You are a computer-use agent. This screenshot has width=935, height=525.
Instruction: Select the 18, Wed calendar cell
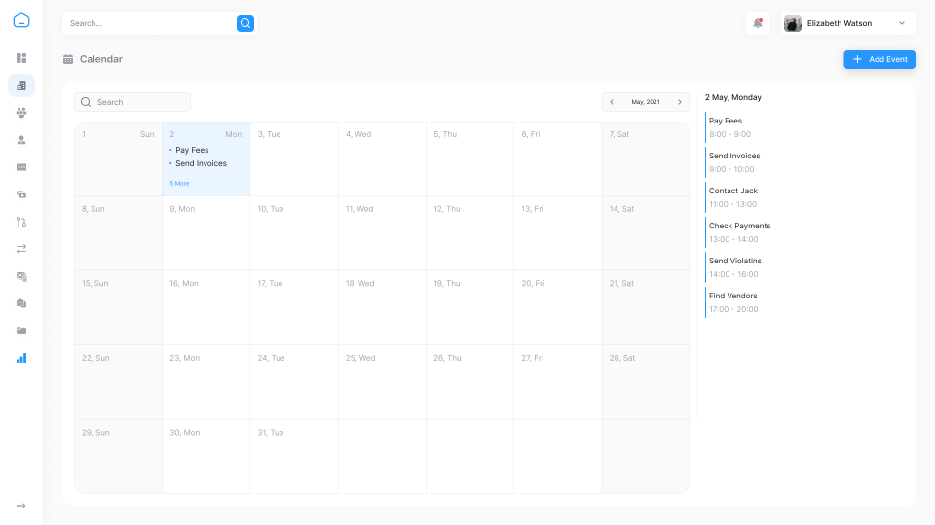(x=382, y=306)
